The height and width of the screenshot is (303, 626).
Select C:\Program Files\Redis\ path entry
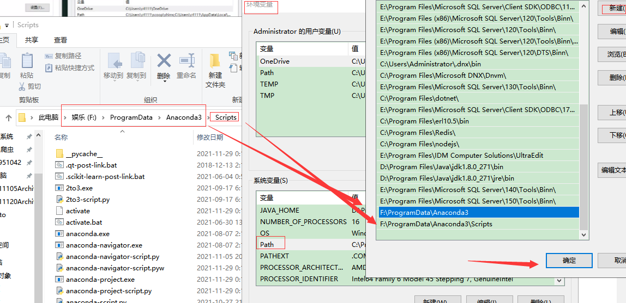tap(479, 132)
